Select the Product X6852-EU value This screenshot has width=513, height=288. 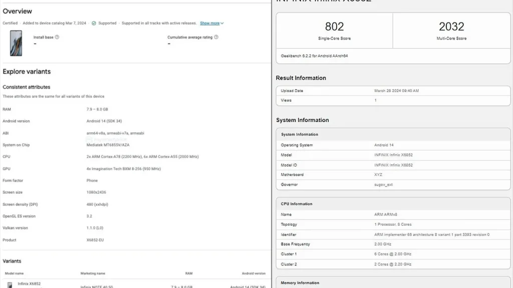95,240
